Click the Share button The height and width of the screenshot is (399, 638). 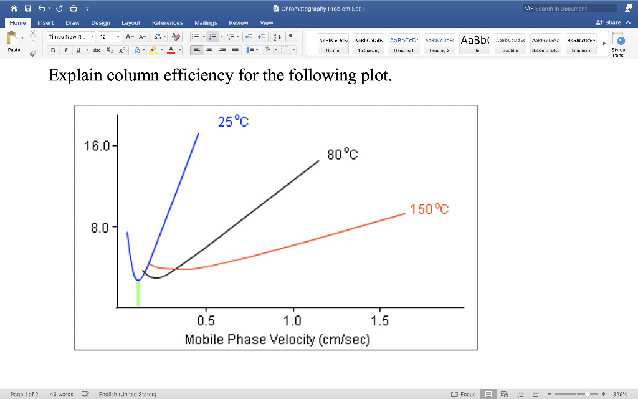click(608, 22)
